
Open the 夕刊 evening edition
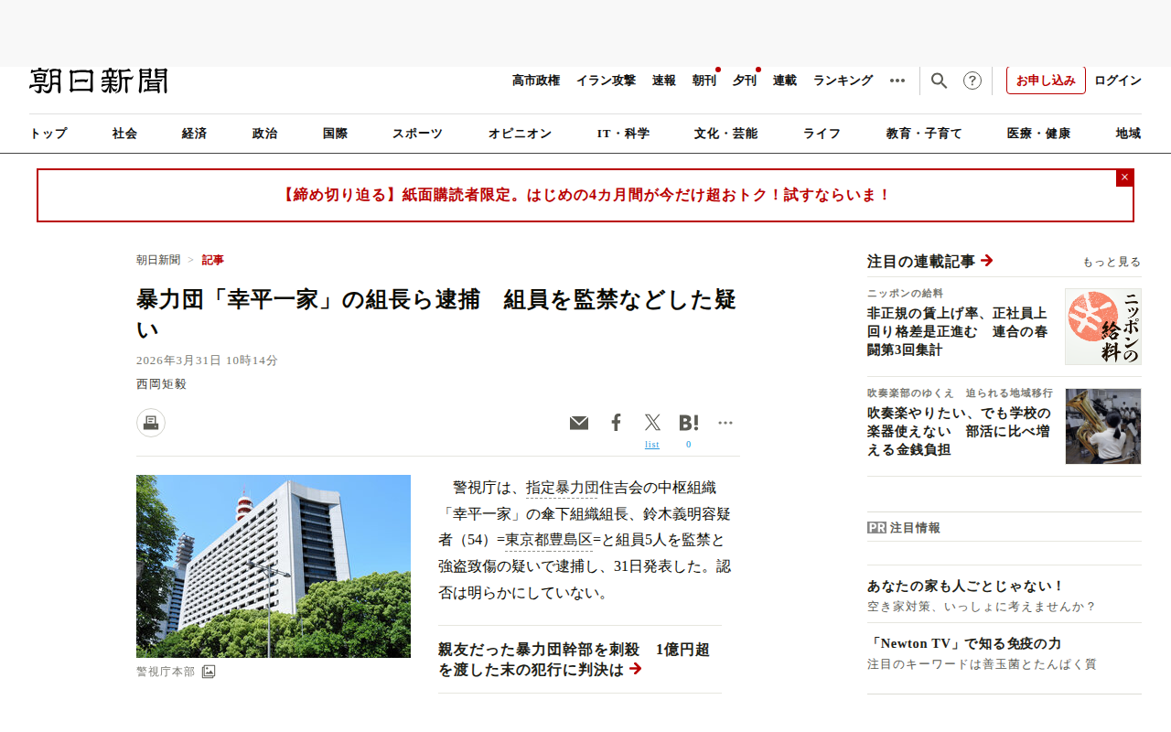(745, 81)
